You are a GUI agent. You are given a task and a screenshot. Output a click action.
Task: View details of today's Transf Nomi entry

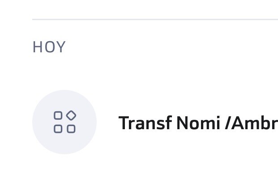pyautogui.click(x=155, y=122)
